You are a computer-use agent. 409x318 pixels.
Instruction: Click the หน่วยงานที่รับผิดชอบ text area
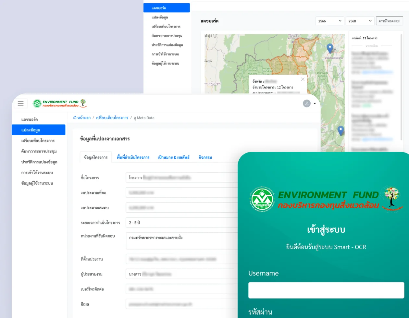tap(182, 241)
